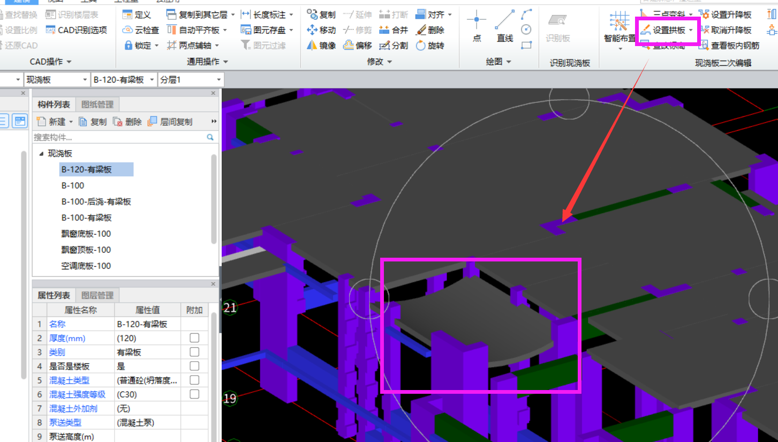778x442 pixels.
Task: Select the 分割 split tool
Action: pos(393,46)
